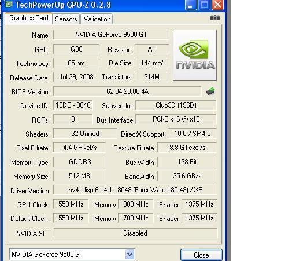Click the Close button
Viewport: 296px width, 261px height.
click(x=201, y=255)
